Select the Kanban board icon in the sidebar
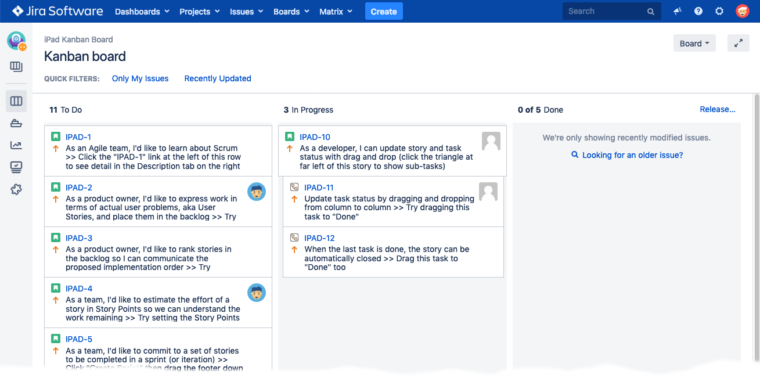Screen dimensions: 760x378 click(16, 101)
